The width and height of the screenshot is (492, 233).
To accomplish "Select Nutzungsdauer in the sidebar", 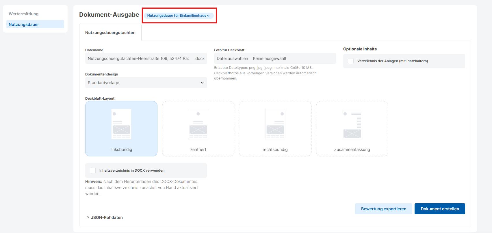I will 24,24.
